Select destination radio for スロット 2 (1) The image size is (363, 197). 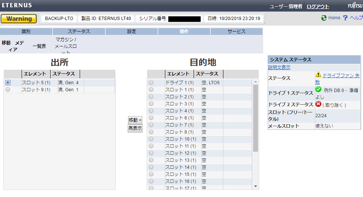point(151,96)
